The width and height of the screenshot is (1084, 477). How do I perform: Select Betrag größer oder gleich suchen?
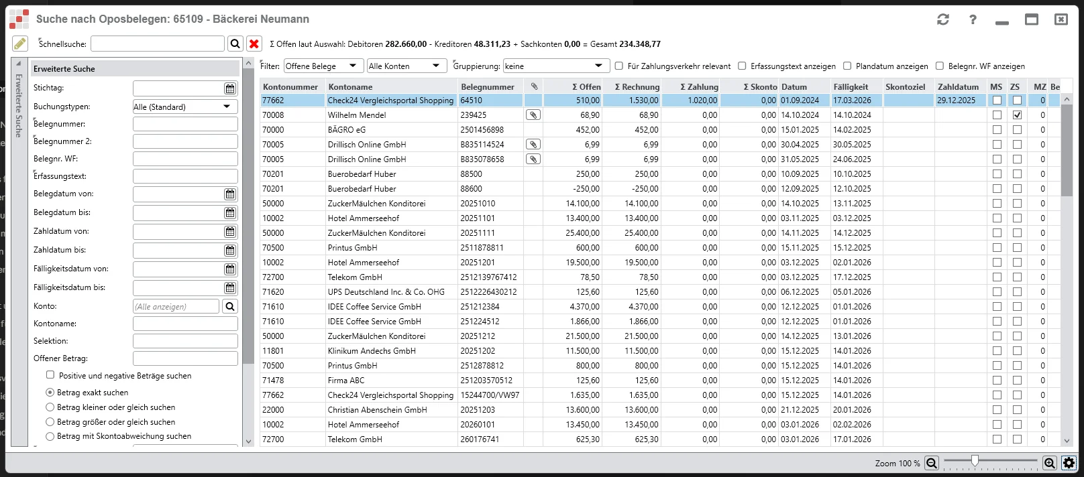pos(50,422)
